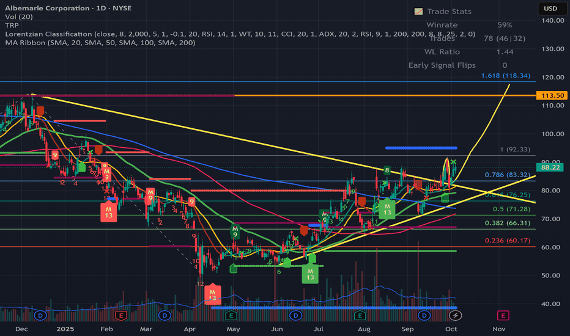This screenshot has height=336, width=570.
Task: Select the TRP indicator legend
Action: click(12, 26)
